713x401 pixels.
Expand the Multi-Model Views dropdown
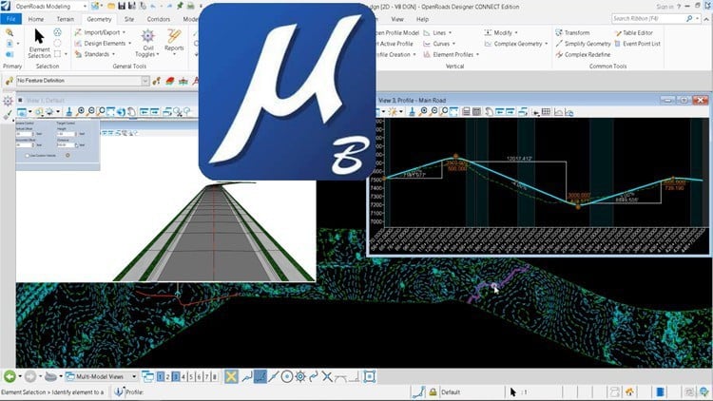(135, 376)
